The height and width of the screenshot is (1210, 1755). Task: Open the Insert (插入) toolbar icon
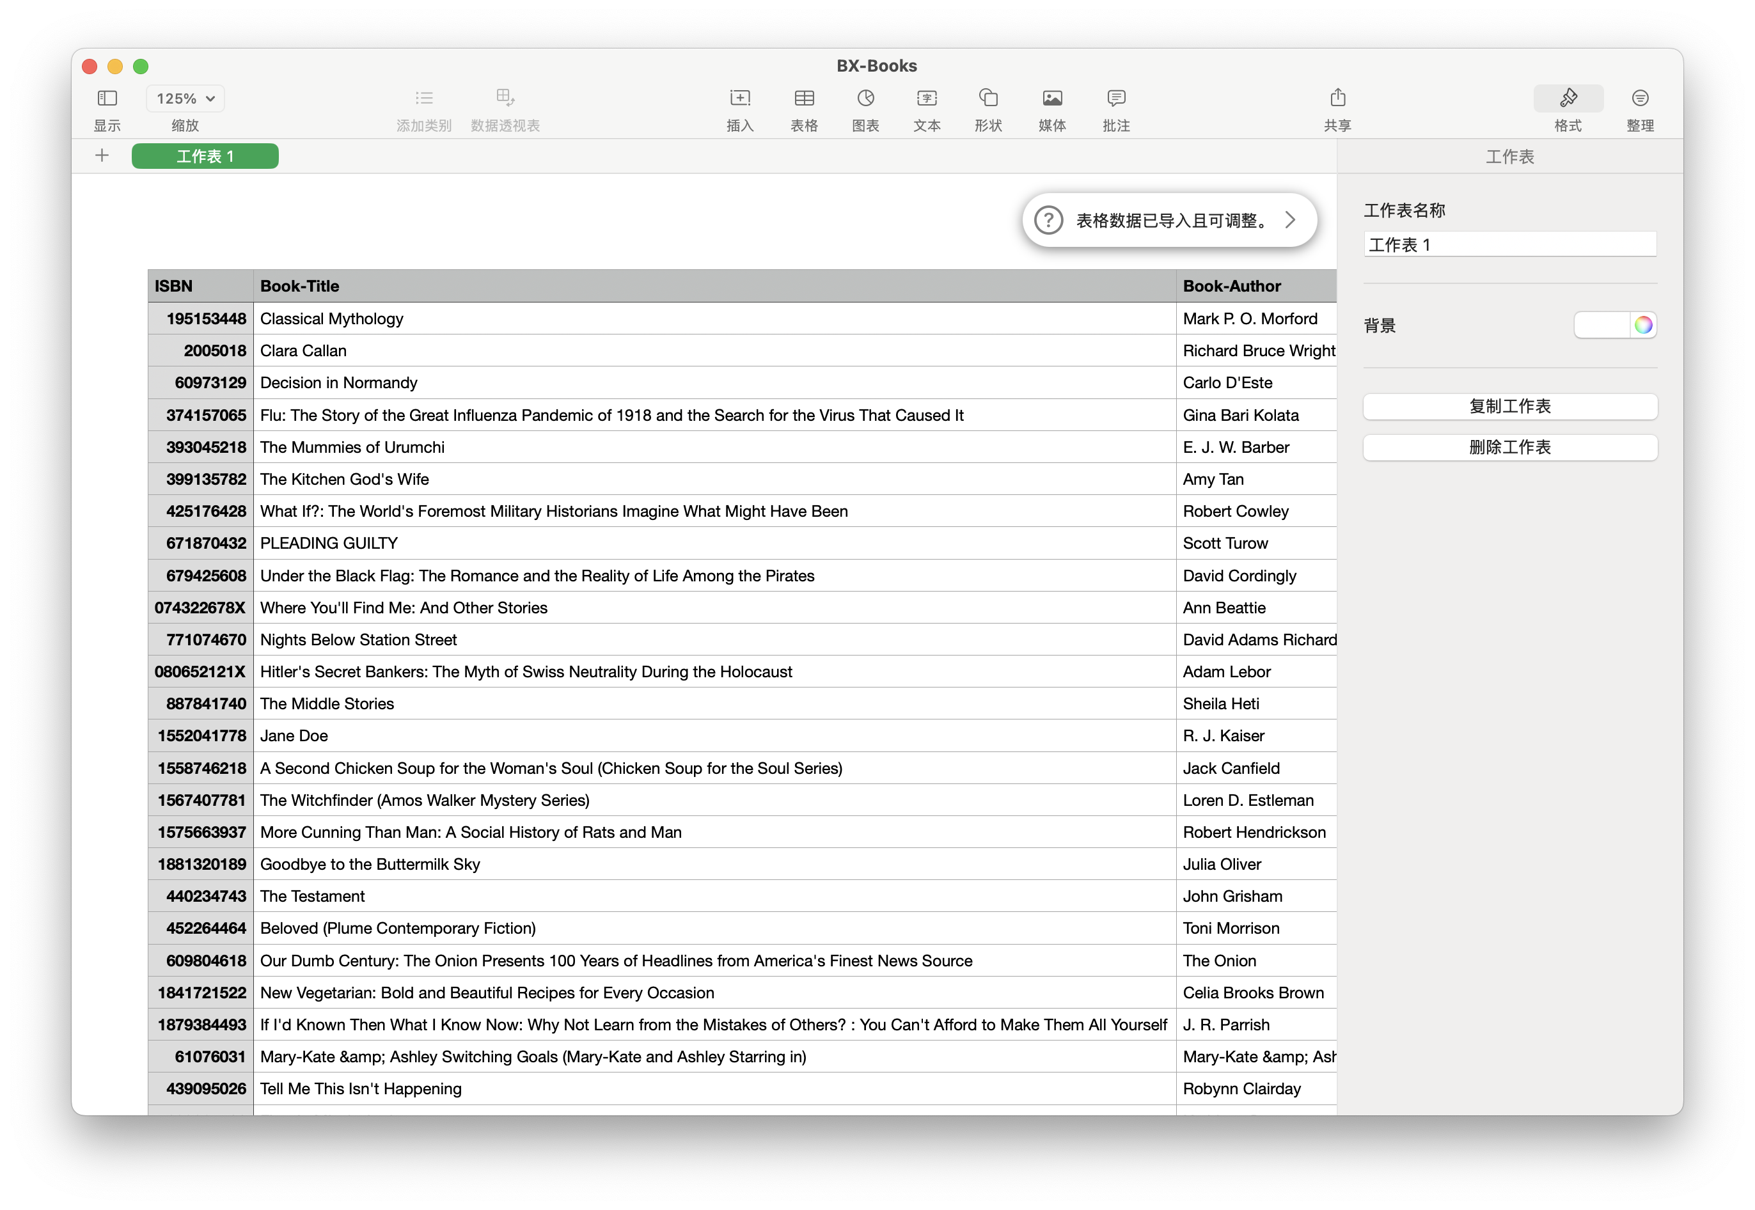click(x=740, y=98)
